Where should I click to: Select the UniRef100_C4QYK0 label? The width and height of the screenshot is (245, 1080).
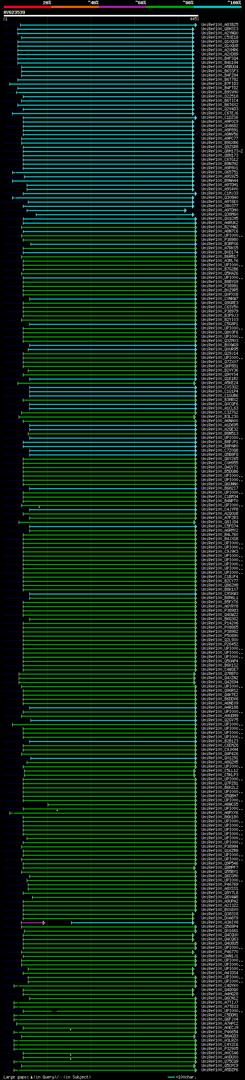click(219, 985)
